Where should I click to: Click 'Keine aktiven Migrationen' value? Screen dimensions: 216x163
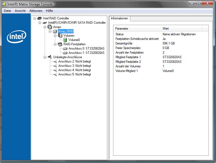point(179,34)
